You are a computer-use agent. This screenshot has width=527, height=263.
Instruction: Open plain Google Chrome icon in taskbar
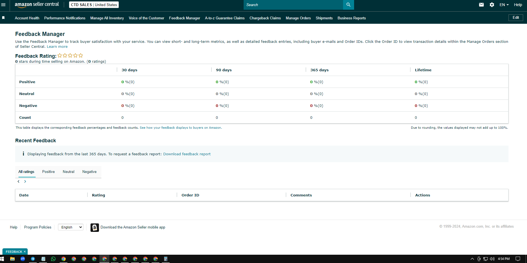(x=64, y=259)
